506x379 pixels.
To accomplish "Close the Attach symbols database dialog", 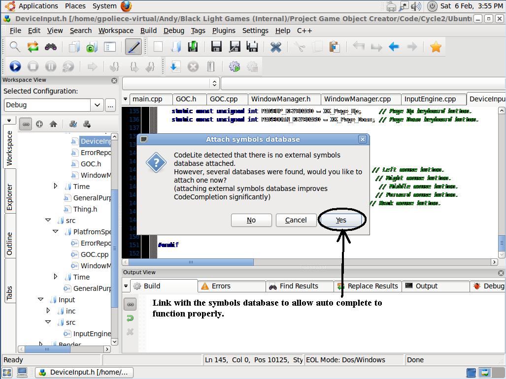I will 363,139.
